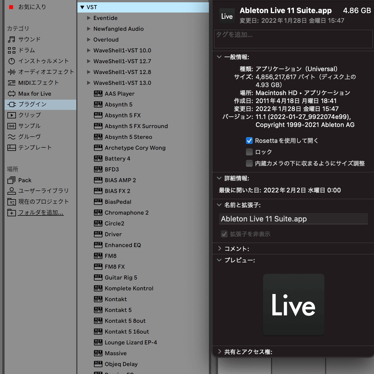Expand the コメント section
Image resolution: width=374 pixels, height=374 pixels.
point(219,248)
